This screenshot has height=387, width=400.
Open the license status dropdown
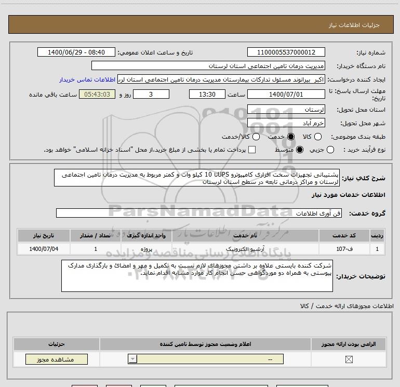[206, 359]
